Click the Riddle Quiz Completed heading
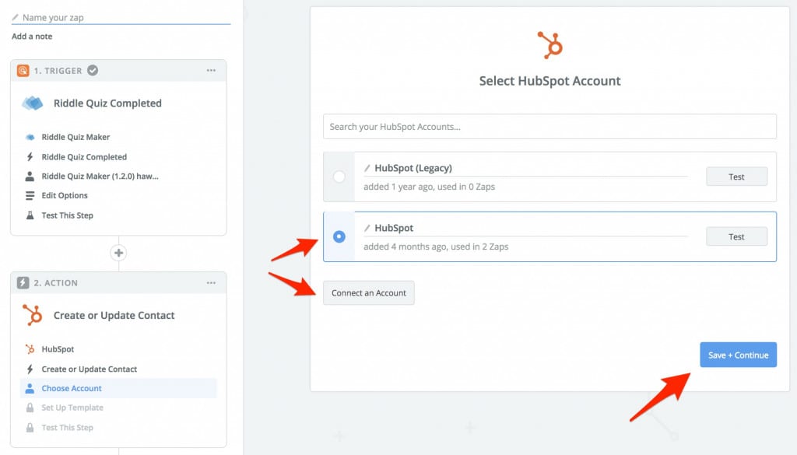The image size is (797, 455). [x=107, y=103]
